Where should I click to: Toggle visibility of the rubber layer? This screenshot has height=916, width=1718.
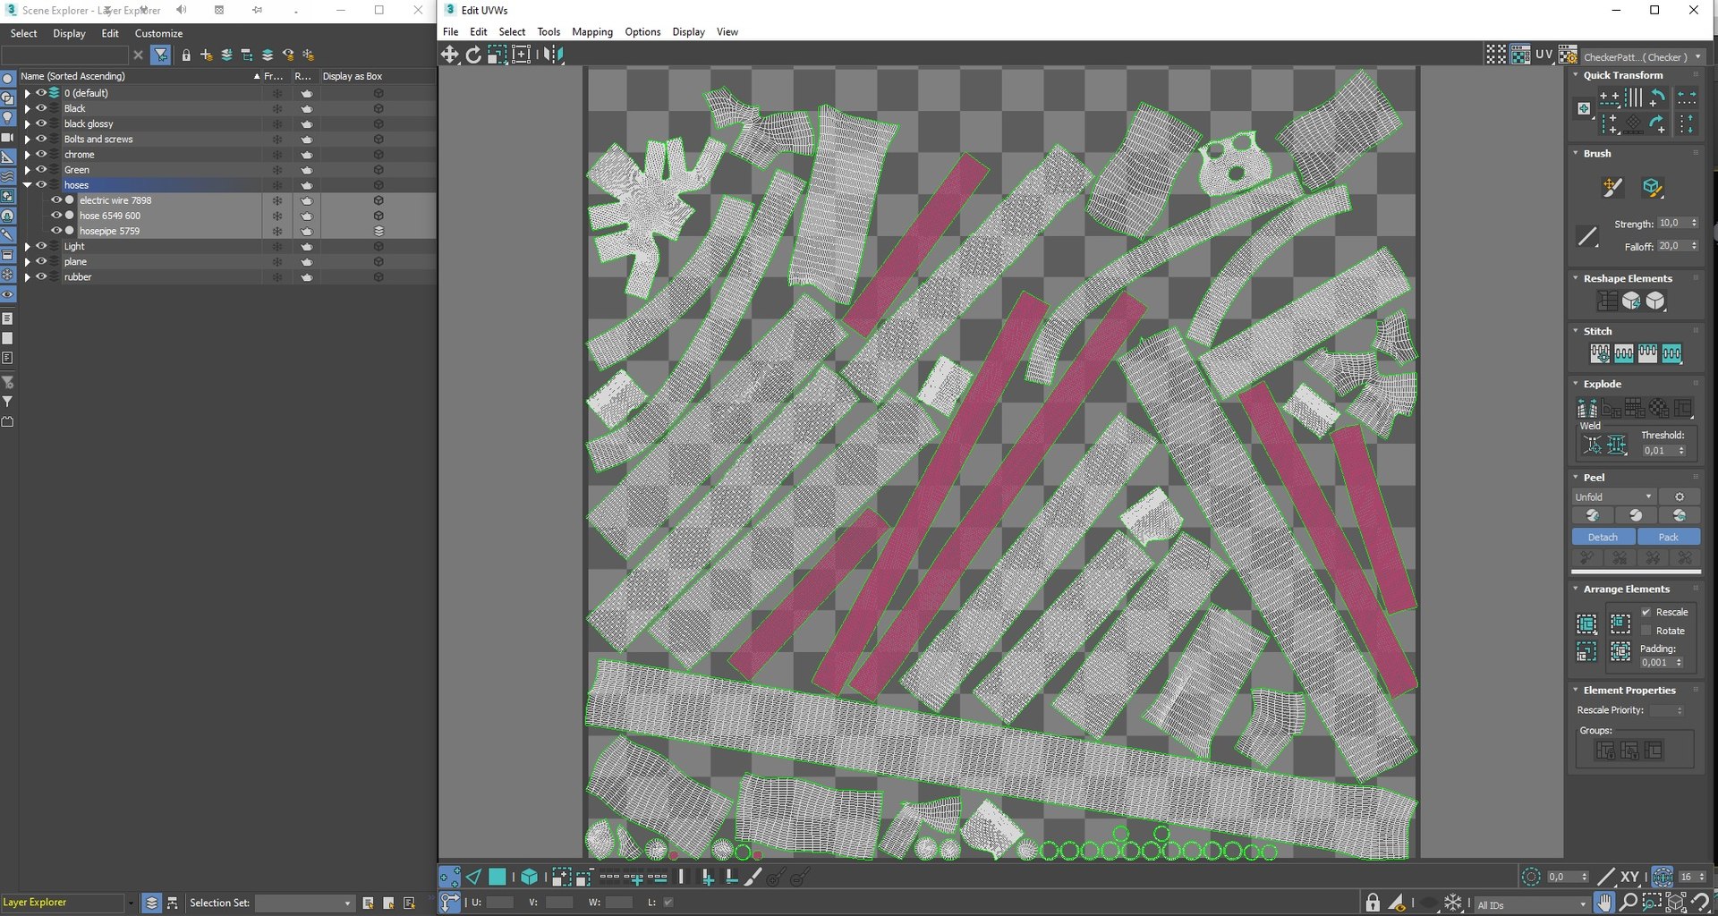pos(41,276)
